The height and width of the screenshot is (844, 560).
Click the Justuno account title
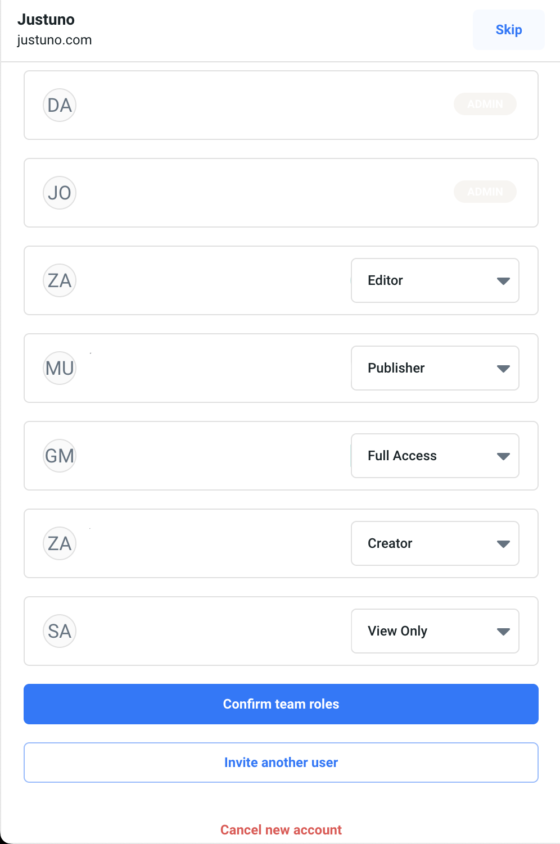[x=46, y=20]
